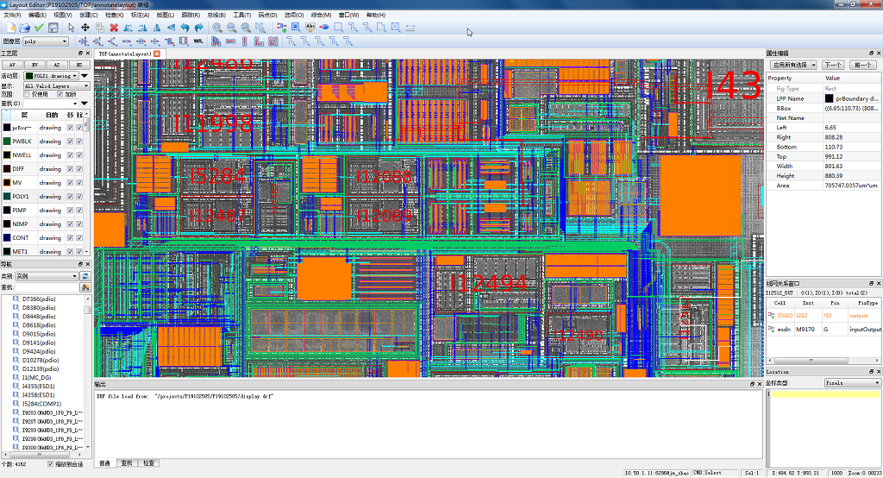Click the first stepped-path icon in second toolbar
883x478 pixels.
tap(291, 41)
